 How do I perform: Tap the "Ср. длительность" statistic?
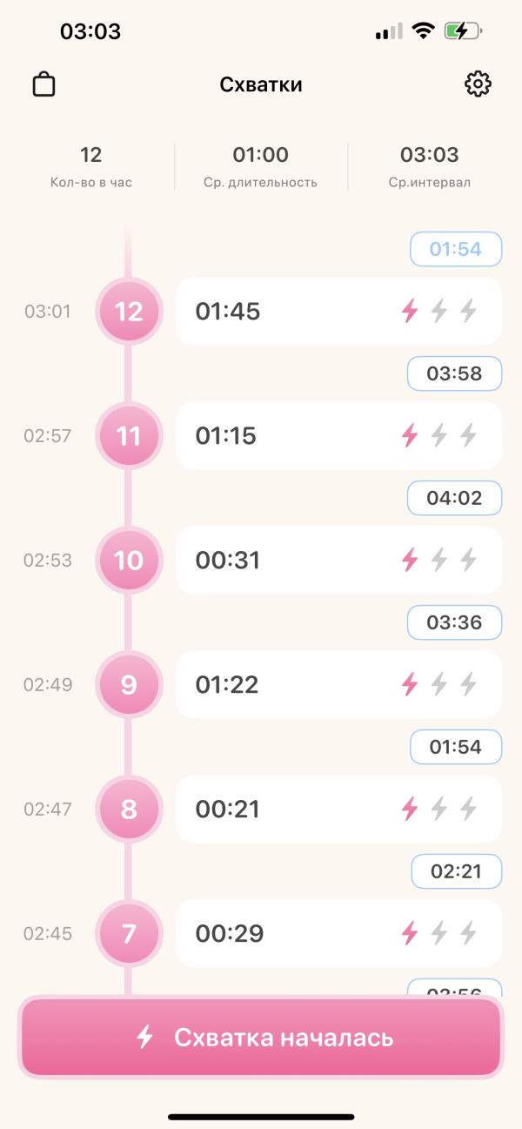click(x=260, y=166)
